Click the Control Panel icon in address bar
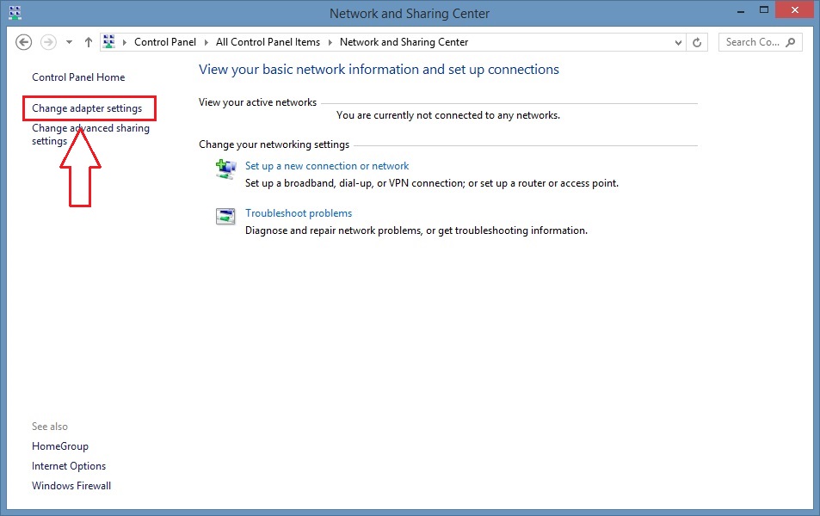Image resolution: width=820 pixels, height=516 pixels. tap(109, 42)
